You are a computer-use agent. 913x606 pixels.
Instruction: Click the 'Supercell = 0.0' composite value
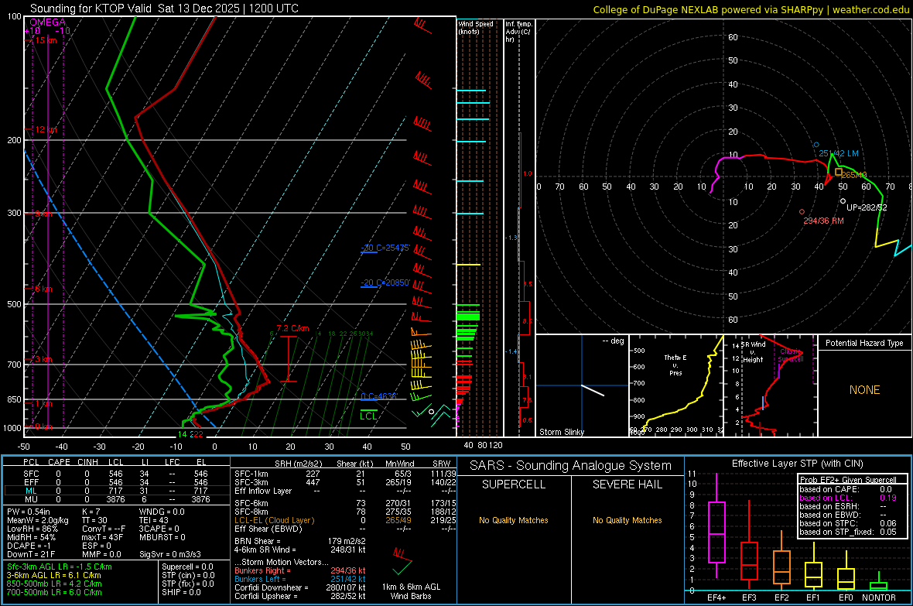click(187, 567)
